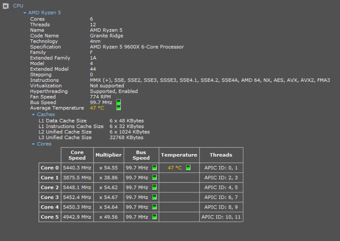This screenshot has width=340, height=241.
Task: Click Core 4 bus speed graph icon
Action: 154,207
